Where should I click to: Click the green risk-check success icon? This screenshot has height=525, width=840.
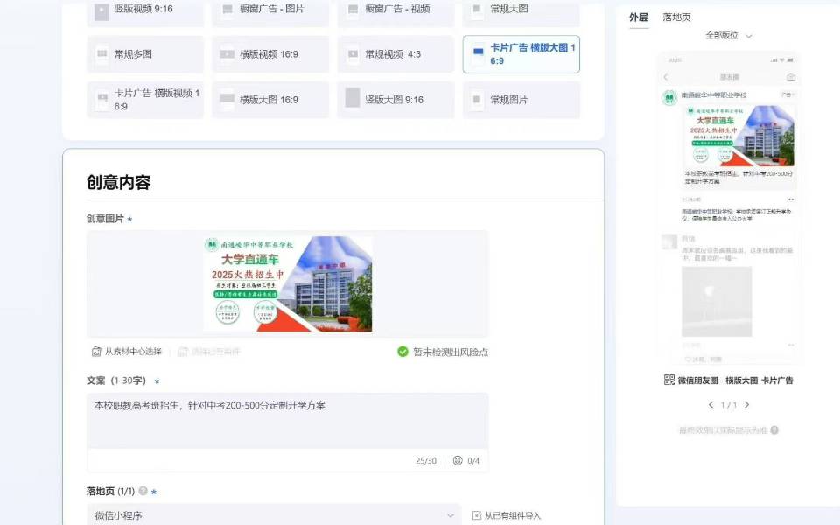click(x=402, y=352)
